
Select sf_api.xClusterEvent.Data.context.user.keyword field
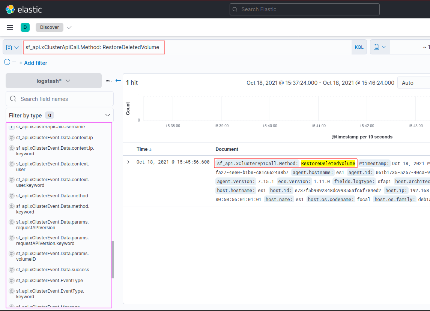[x=53, y=182]
